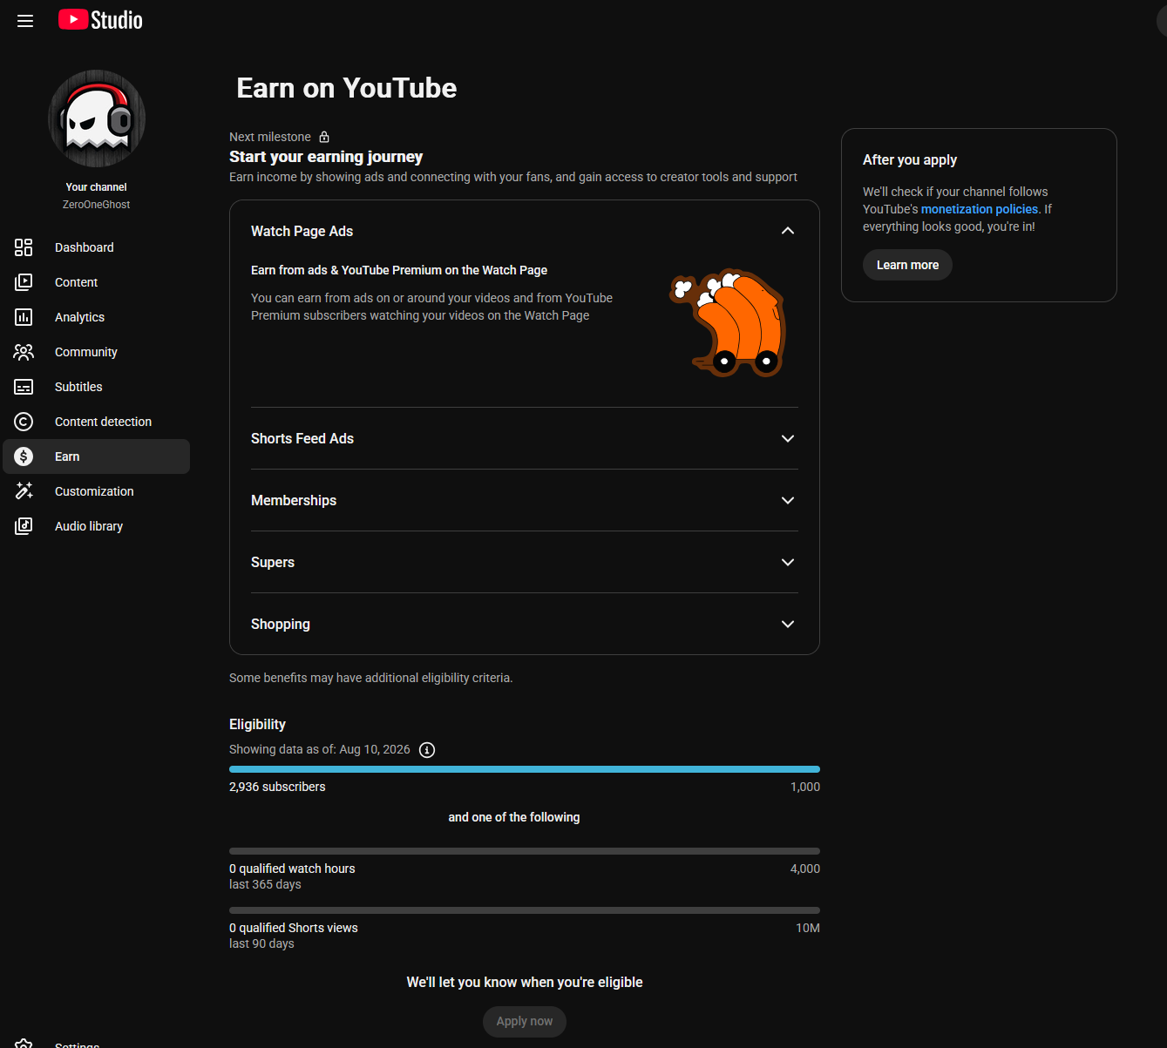Click the Apply now button
The height and width of the screenshot is (1048, 1167).
(x=525, y=1022)
